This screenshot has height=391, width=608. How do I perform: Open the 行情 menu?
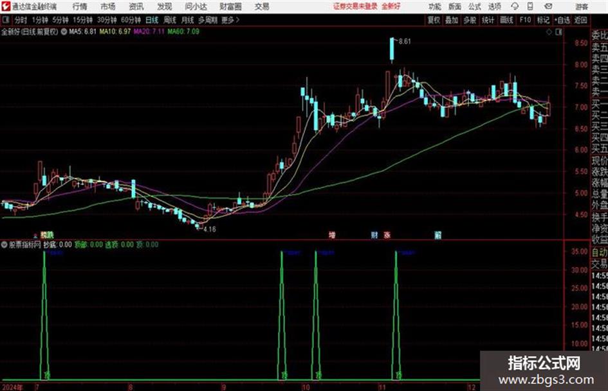(x=80, y=6)
